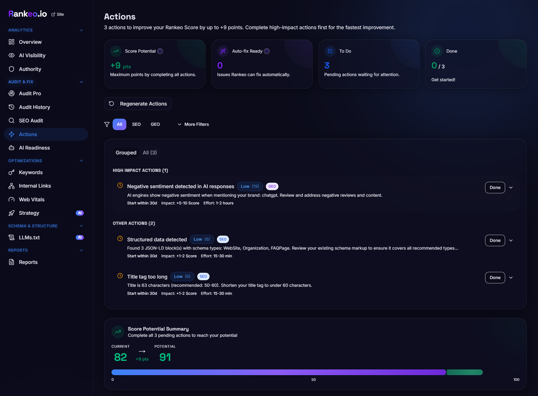The image size is (538, 396).
Task: Open the More Filters dropdown
Action: (193, 124)
